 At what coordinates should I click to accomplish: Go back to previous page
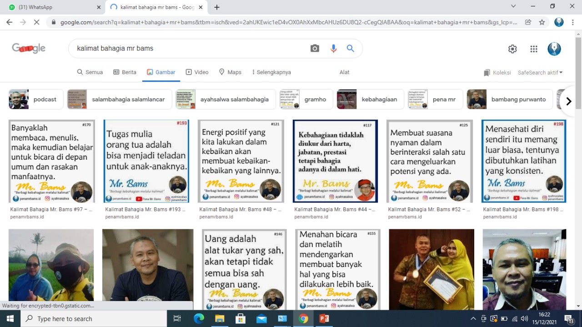point(9,22)
